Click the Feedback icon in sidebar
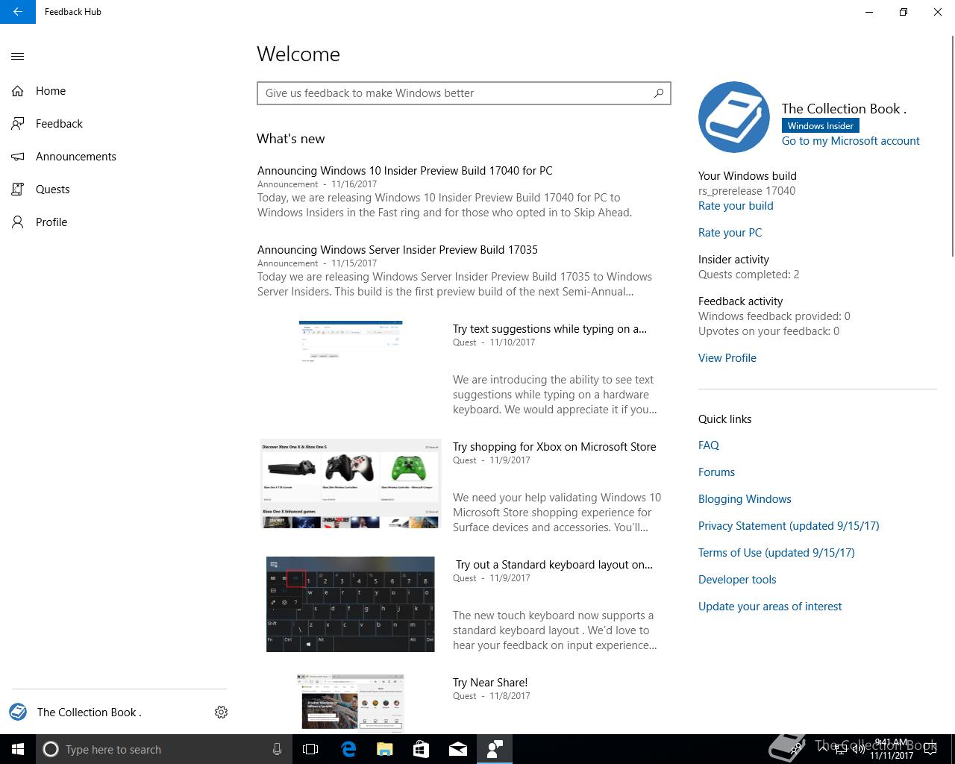The image size is (955, 764). tap(18, 124)
